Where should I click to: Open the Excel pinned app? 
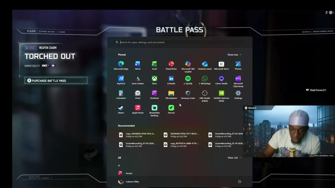(x=154, y=66)
